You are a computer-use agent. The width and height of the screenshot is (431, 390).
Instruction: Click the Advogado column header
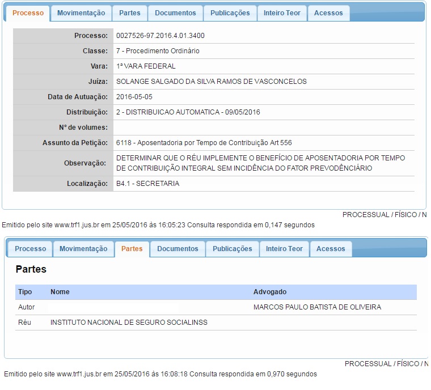[x=270, y=292]
